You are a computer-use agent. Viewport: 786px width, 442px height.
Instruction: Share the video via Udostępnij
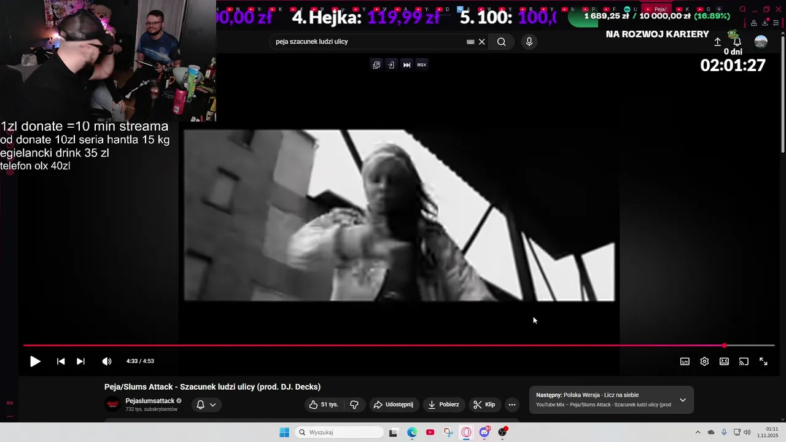tap(394, 405)
